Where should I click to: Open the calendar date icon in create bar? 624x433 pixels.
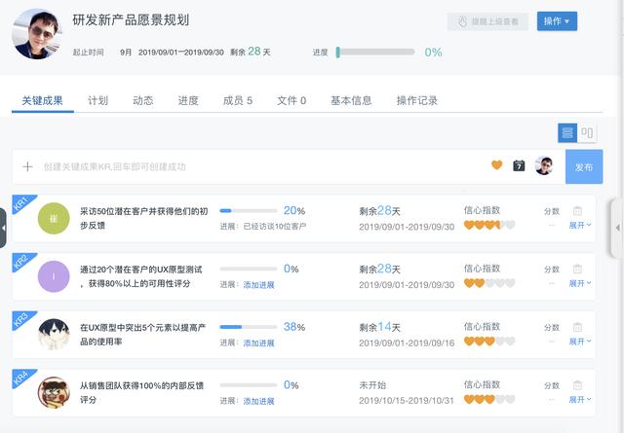click(519, 165)
